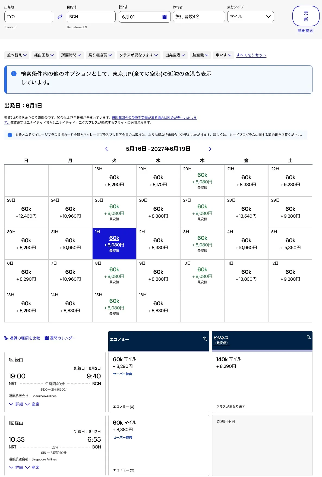Click the info icon beside MileagePlus card notice
Viewport: 322px width, 477px height.
pyautogui.click(x=10, y=135)
